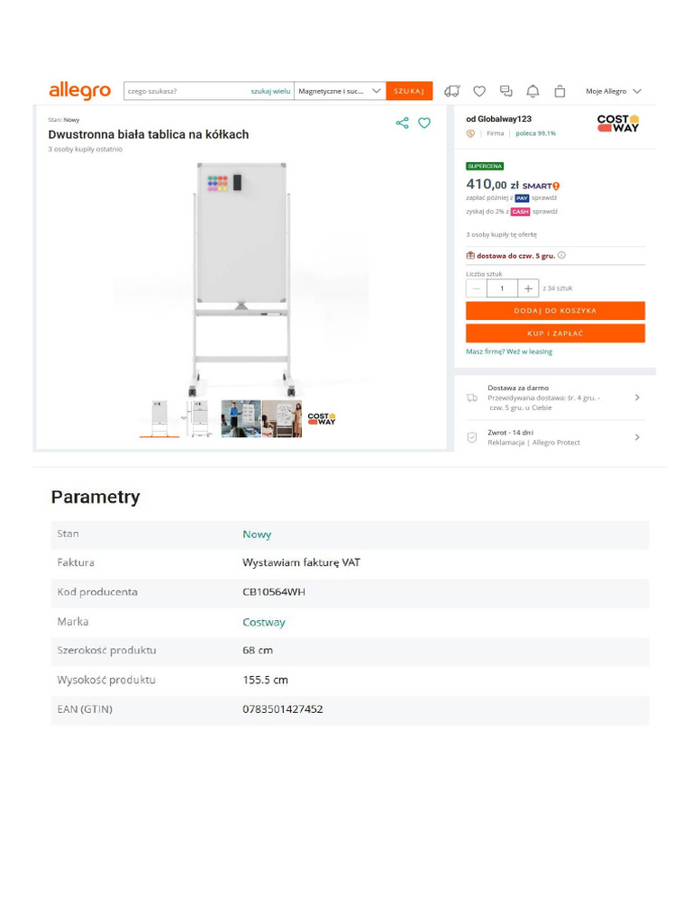Select the dimensions diagram thumbnail
Image resolution: width=692 pixels, height=923 pixels.
point(200,418)
